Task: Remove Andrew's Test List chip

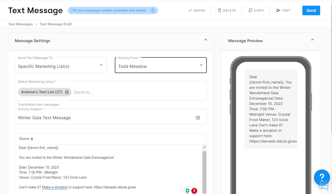Action: (67, 92)
